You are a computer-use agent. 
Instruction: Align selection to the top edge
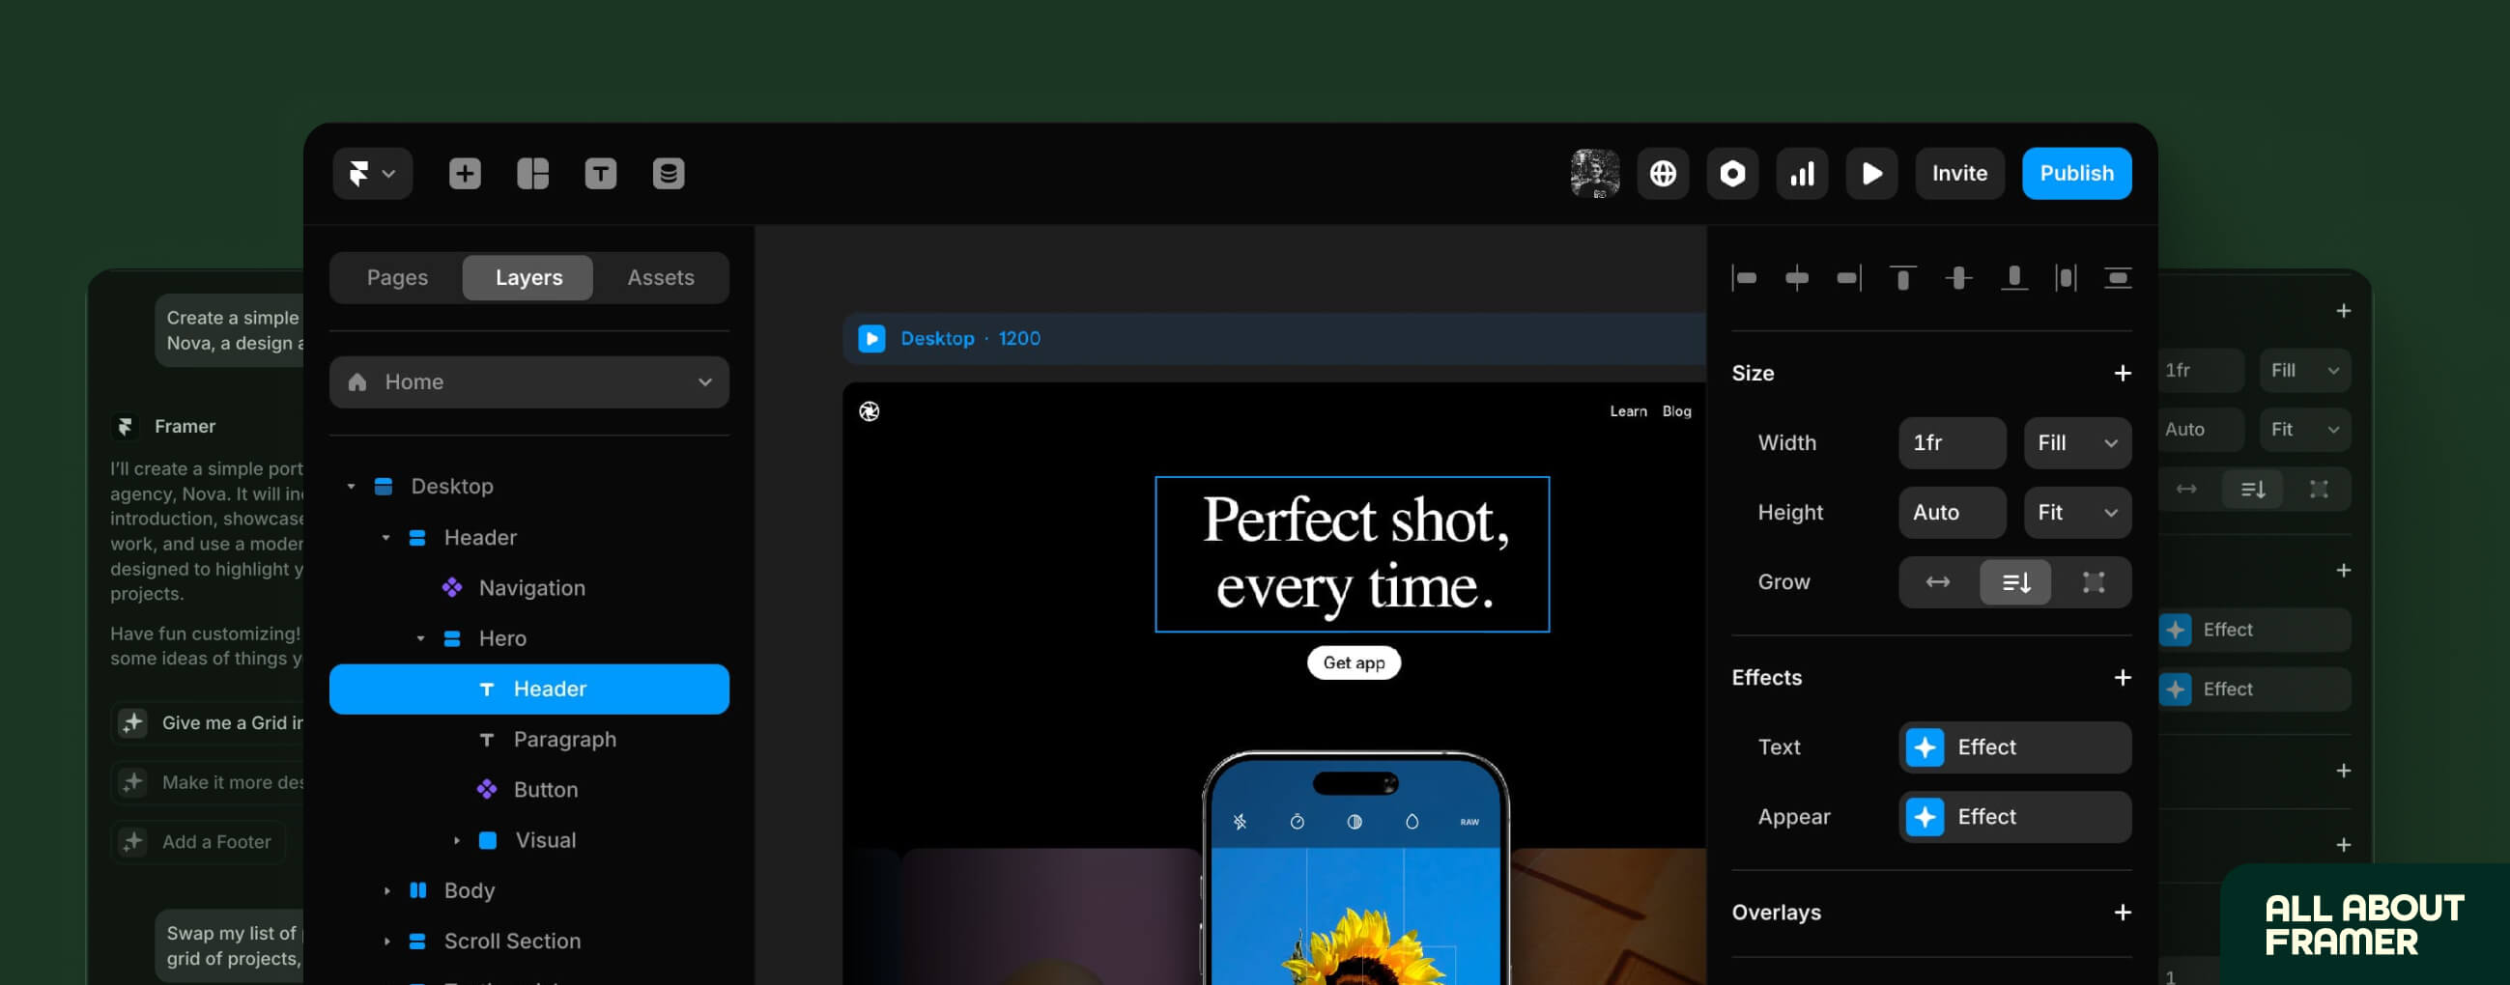1902,278
